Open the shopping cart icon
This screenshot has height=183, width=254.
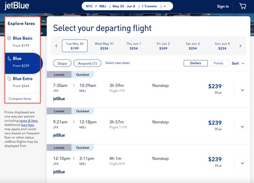243,6
